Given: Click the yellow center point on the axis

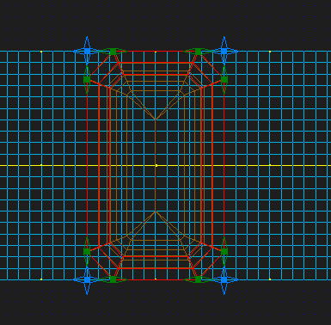Looking at the screenshot, I should [x=156, y=165].
